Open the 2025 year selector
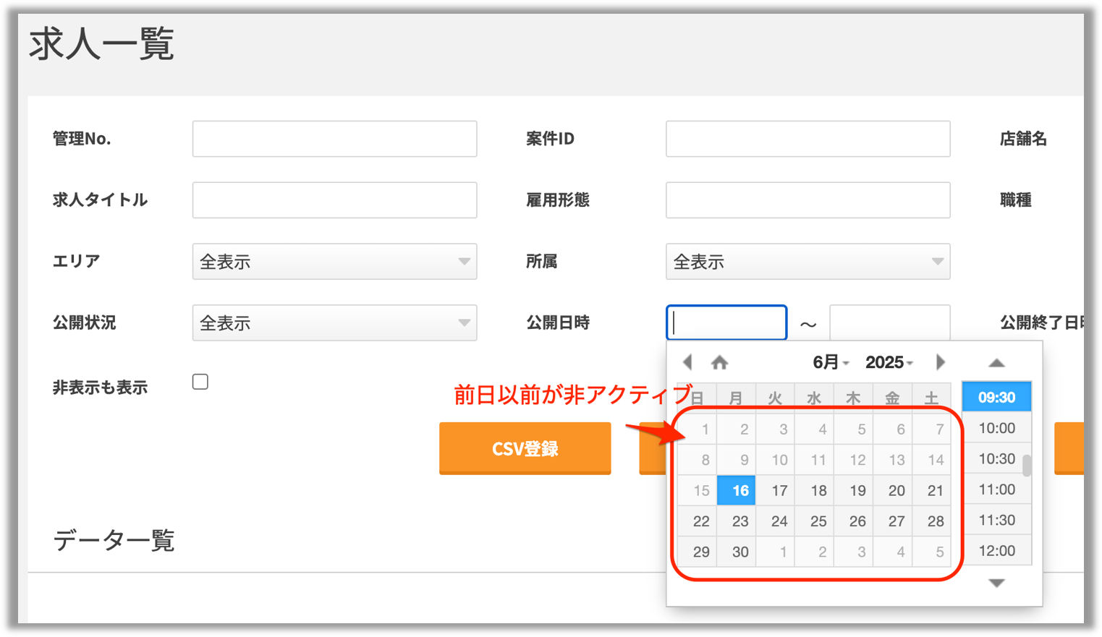This screenshot has height=637, width=1102. (x=889, y=362)
